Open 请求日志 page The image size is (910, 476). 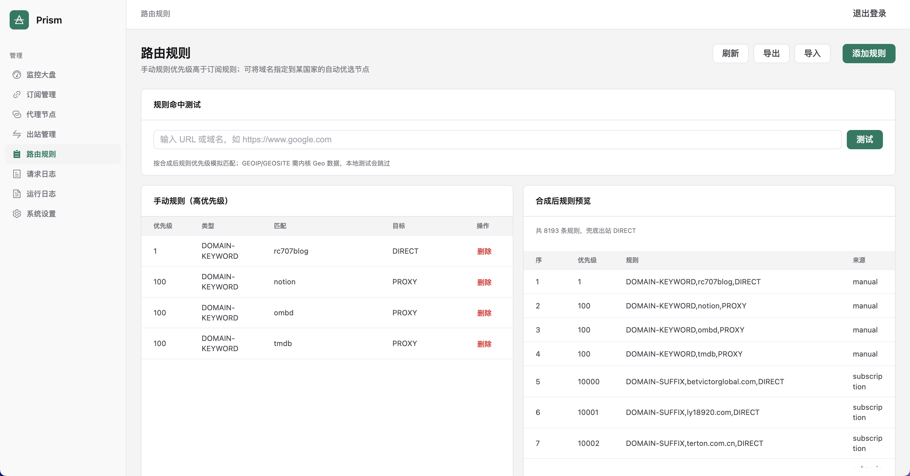[63, 174]
